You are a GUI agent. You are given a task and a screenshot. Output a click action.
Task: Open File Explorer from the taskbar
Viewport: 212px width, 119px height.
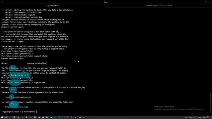47,117
